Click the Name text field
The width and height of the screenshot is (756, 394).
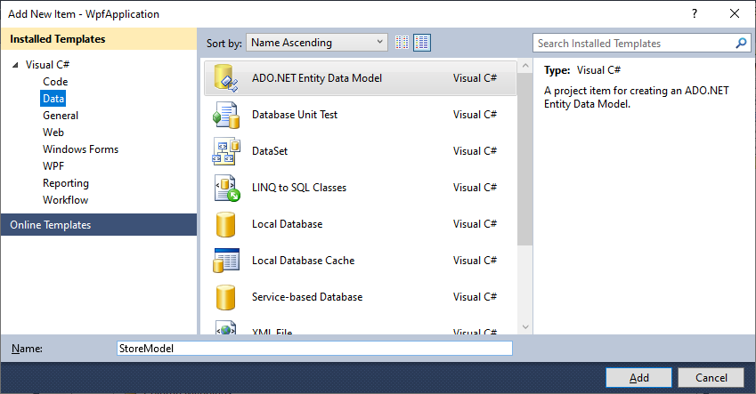(x=314, y=350)
